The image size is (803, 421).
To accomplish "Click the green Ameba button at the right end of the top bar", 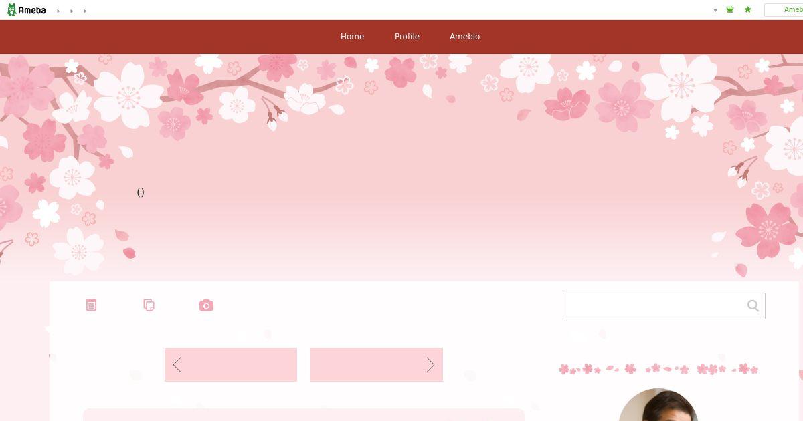I will tap(784, 10).
